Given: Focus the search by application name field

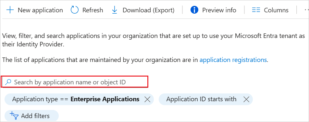Looking at the screenshot, I should [75, 82].
